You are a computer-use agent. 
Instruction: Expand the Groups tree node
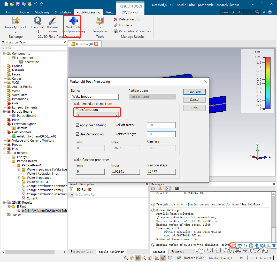pyautogui.click(x=4, y=66)
